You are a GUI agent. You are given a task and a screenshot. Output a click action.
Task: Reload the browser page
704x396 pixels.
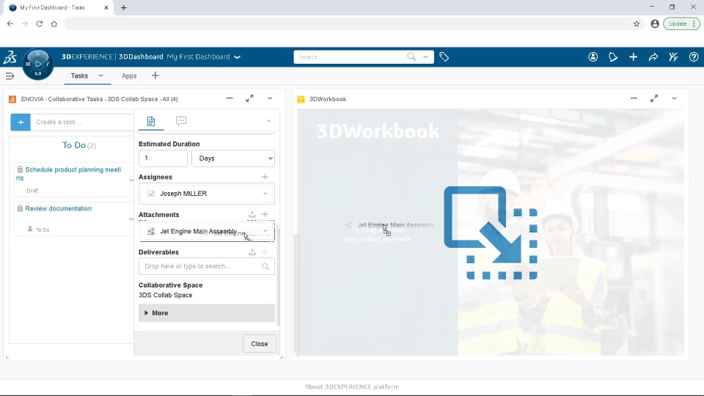click(x=40, y=23)
